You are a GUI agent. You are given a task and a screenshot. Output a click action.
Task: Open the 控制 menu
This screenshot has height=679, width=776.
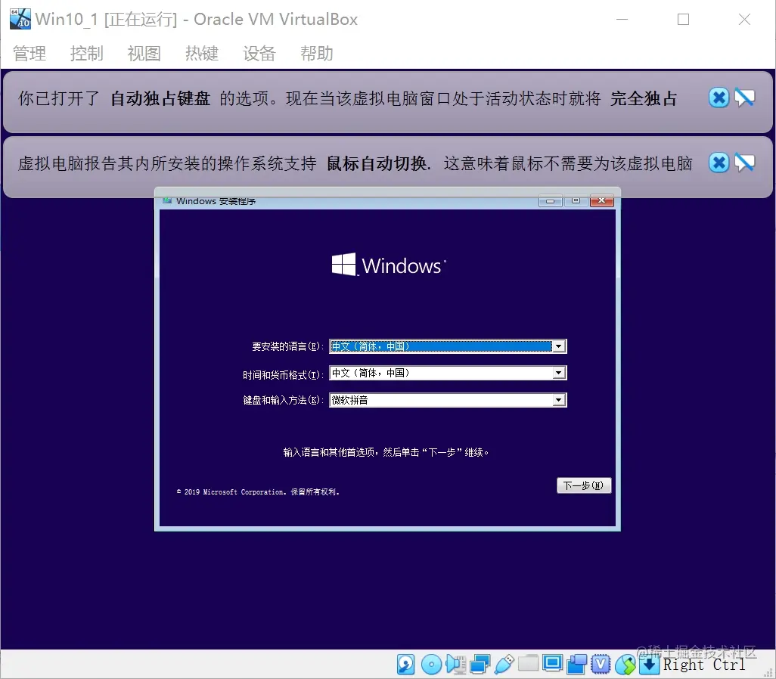(87, 53)
